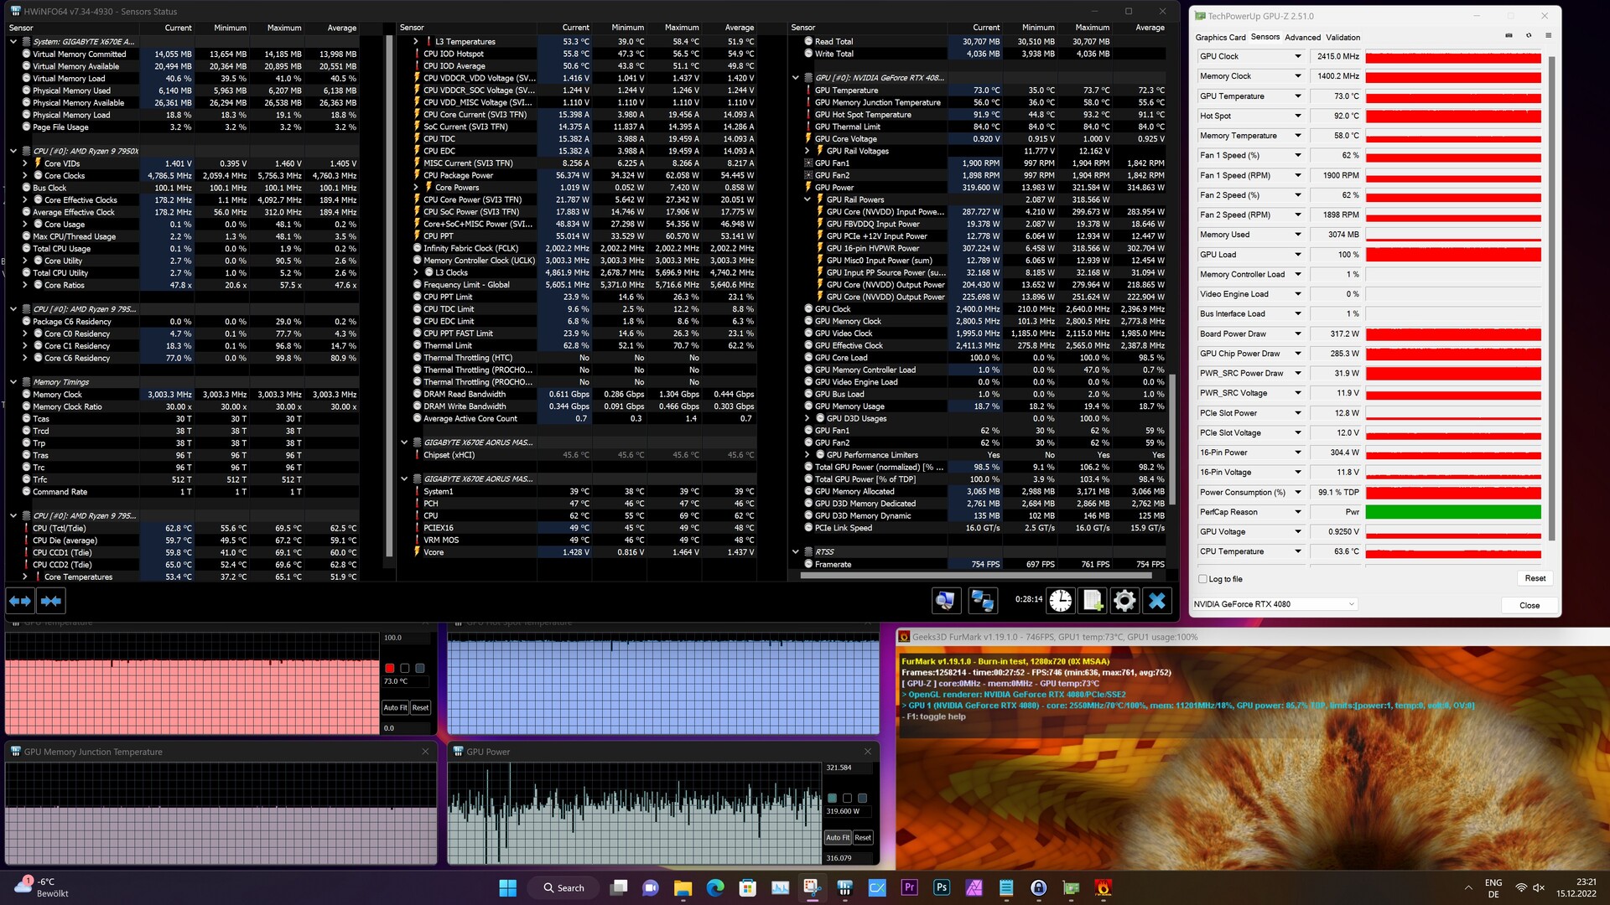The width and height of the screenshot is (1610, 905).
Task: Open the Windows taskbar Search box
Action: pos(563,887)
